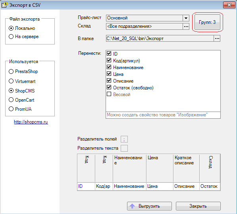
Task: Click the Все подразделения warehouse field
Action: [145, 27]
